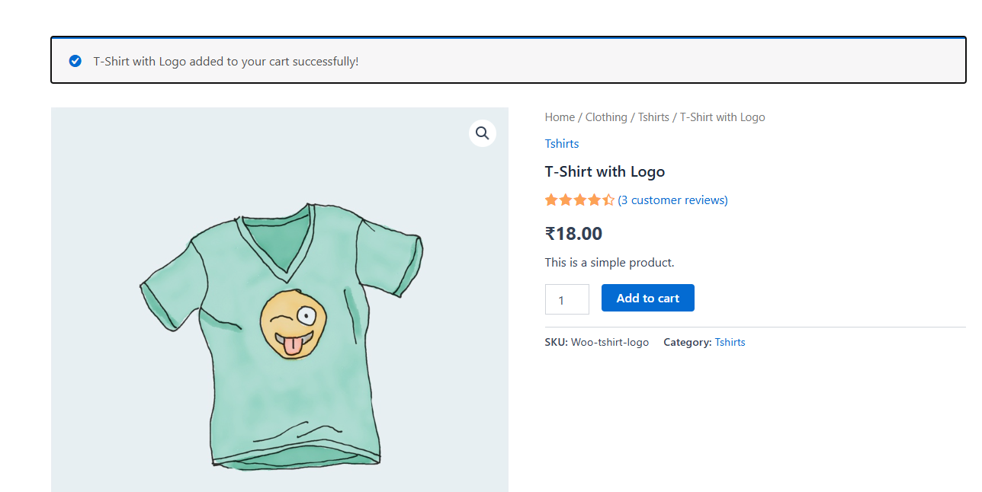Image resolution: width=982 pixels, height=492 pixels.
Task: Visit the Tshirts breadcrumb link
Action: point(653,117)
